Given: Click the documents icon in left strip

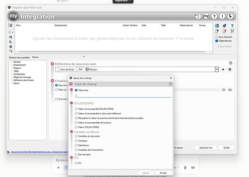Looking at the screenshot, I should click(10, 42).
